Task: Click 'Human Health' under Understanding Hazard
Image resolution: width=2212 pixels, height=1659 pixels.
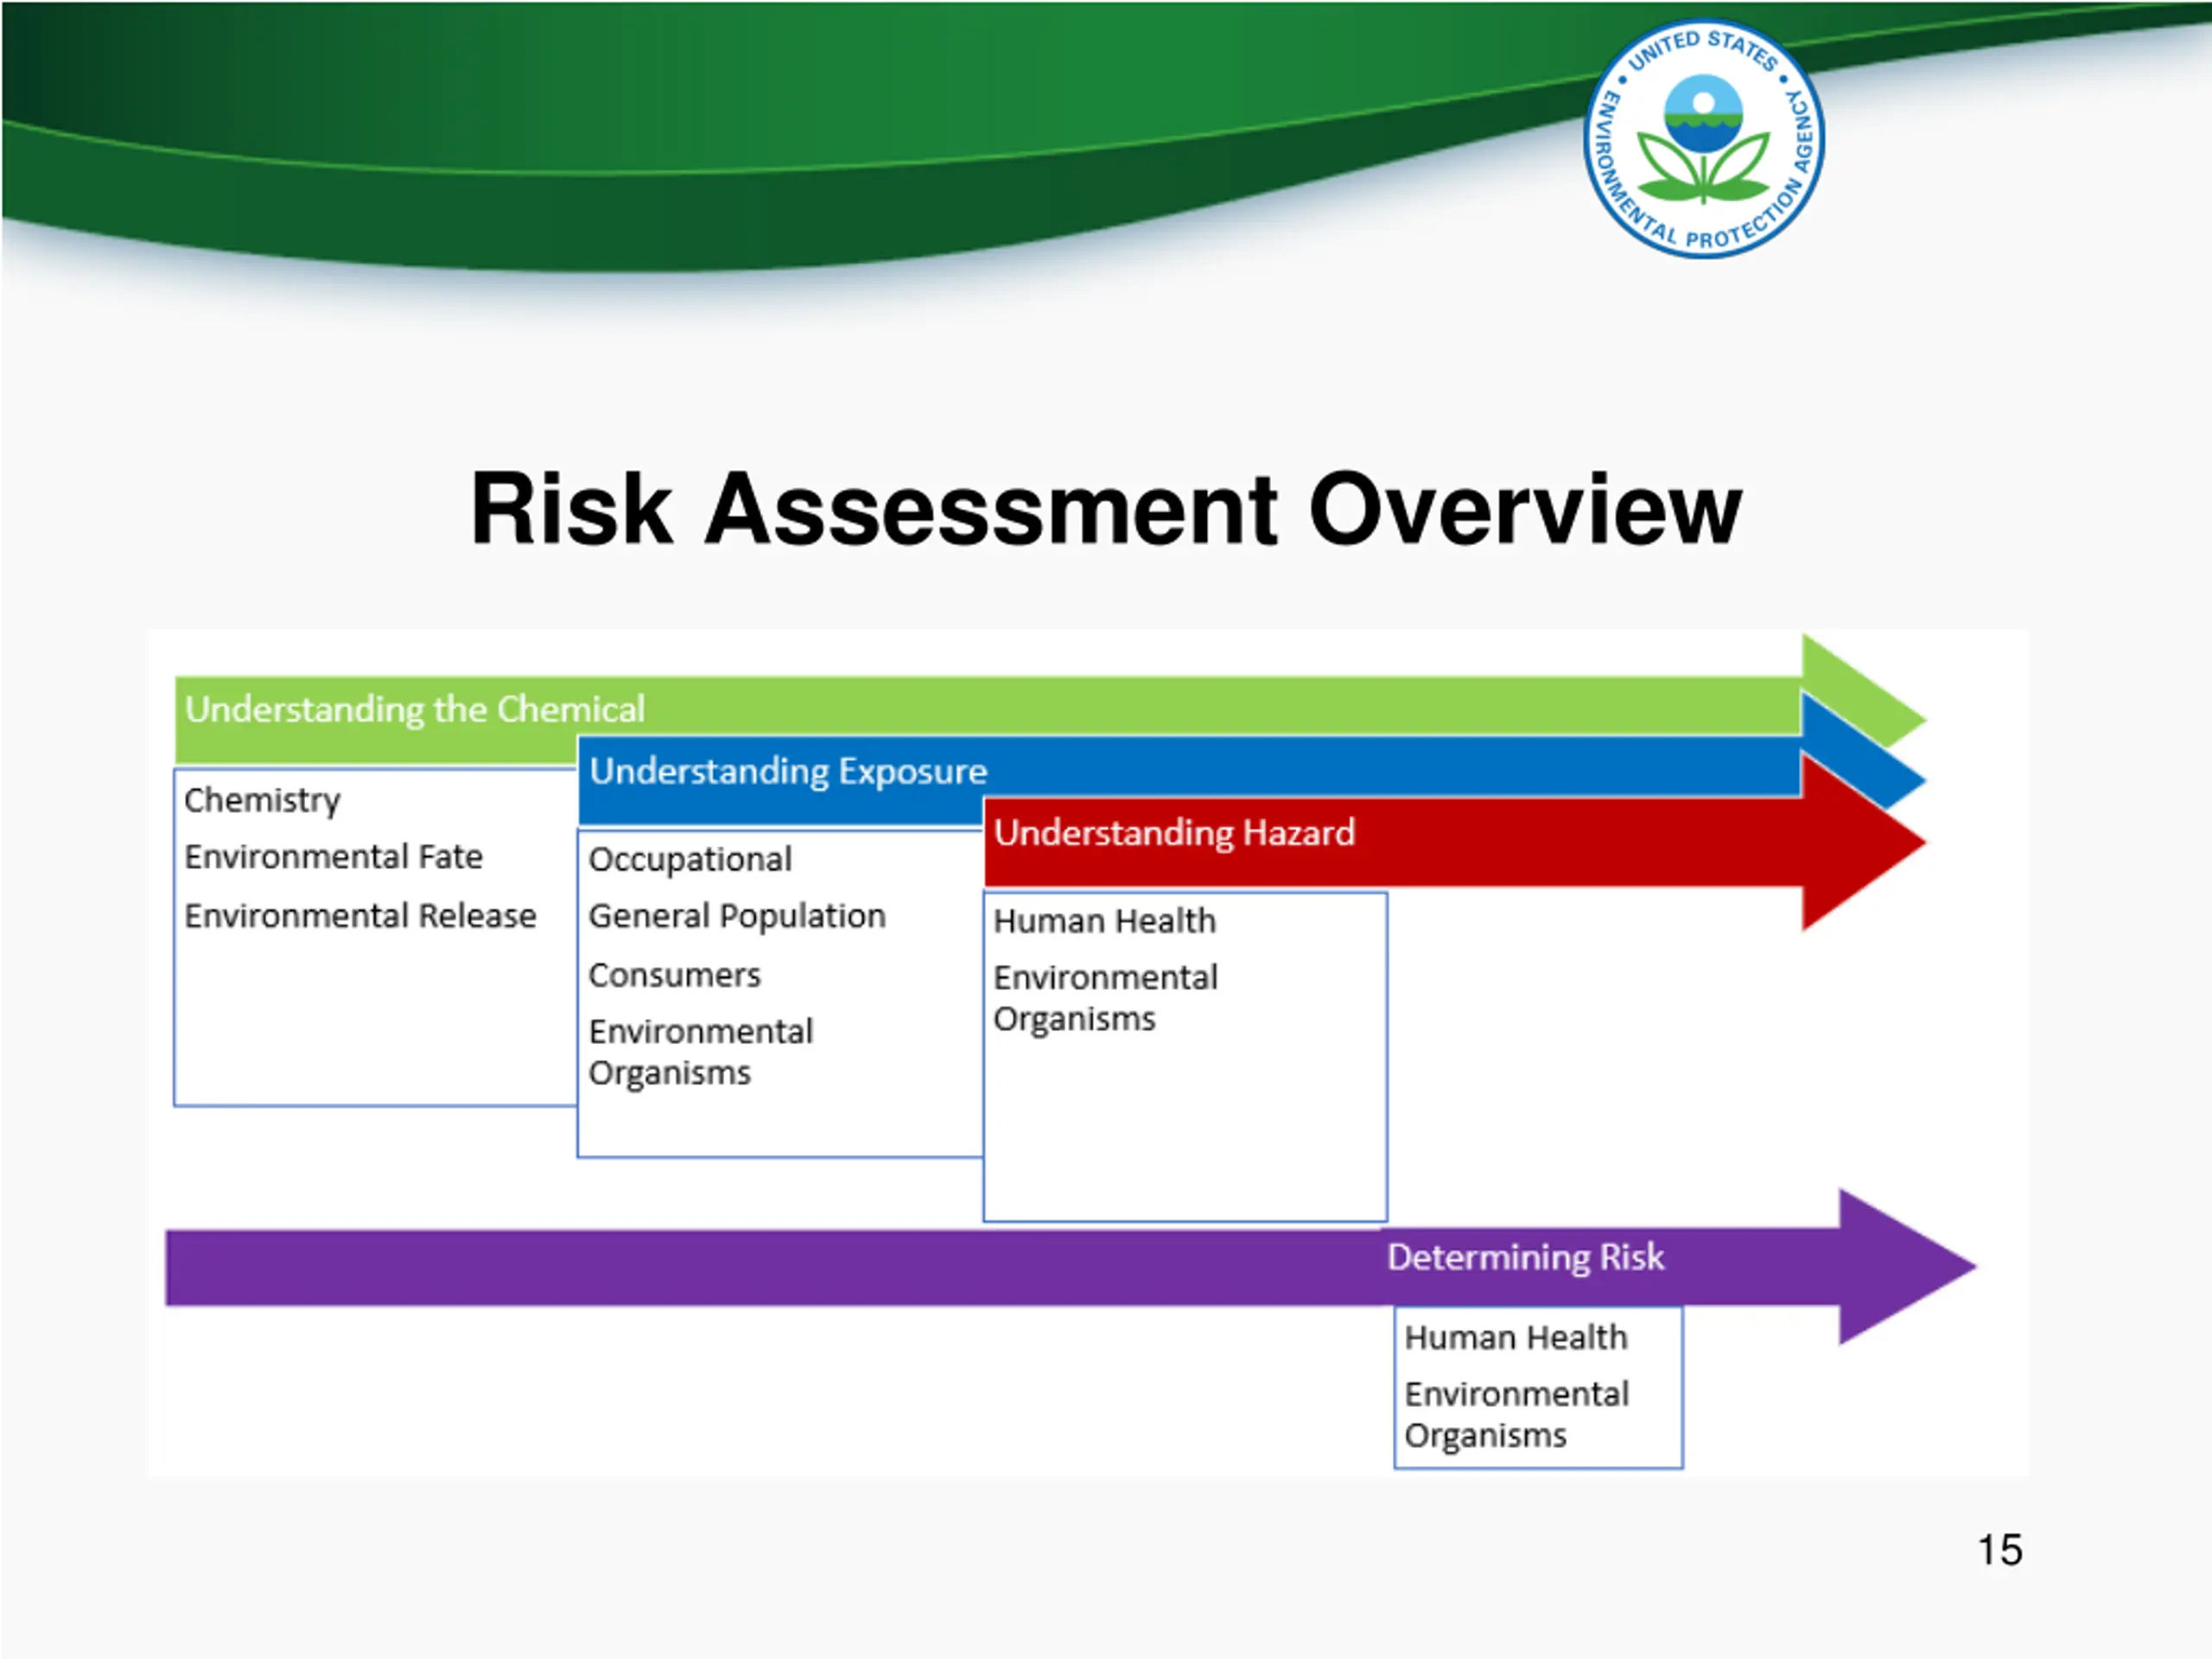Action: [1105, 921]
